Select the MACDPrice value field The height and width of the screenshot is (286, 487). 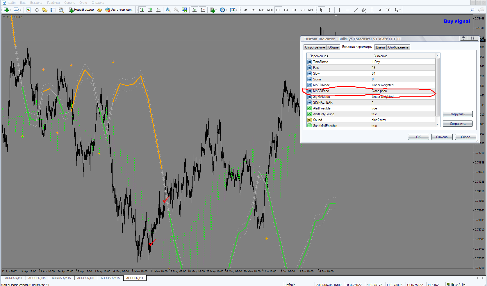point(403,91)
